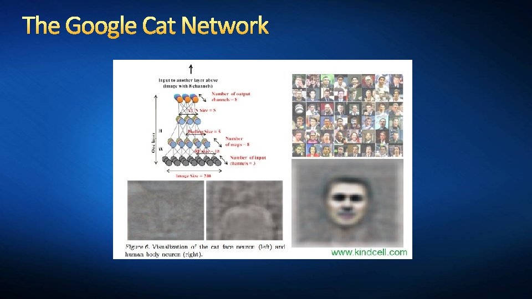
Task: Click the 'LCN Size = 5' label
Action: point(202,111)
